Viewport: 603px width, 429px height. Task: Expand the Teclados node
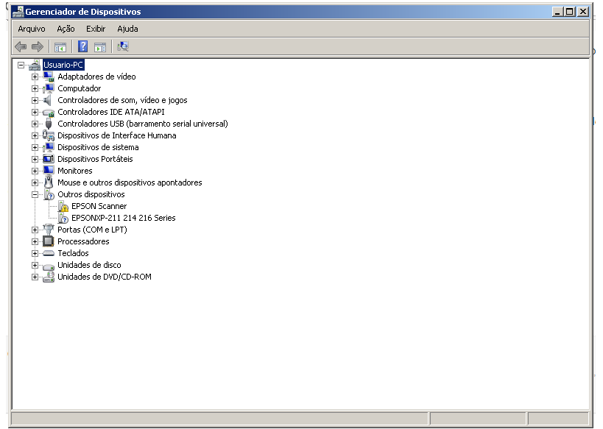tap(35, 254)
